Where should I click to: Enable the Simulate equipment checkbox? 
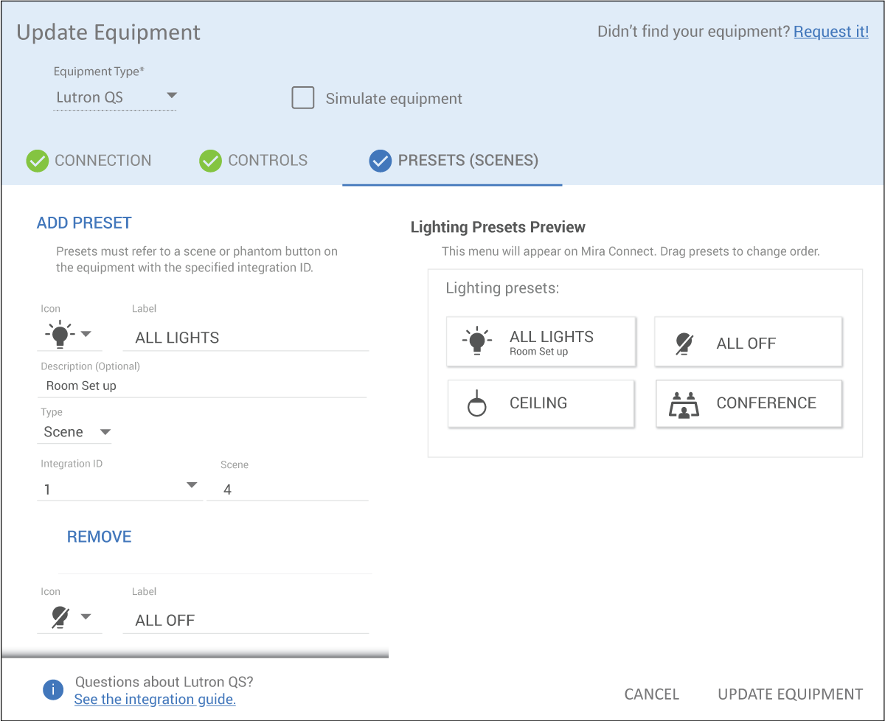click(x=303, y=98)
